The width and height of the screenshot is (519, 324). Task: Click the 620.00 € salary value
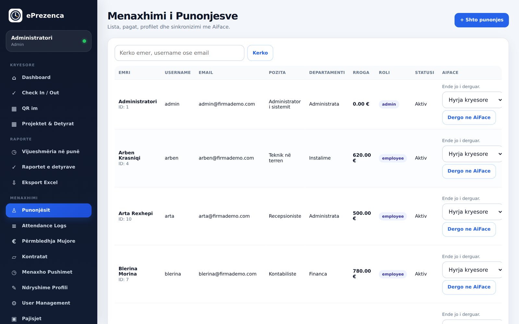click(362, 158)
